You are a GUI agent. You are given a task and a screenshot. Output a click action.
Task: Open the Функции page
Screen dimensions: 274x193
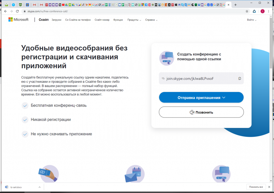tap(118, 20)
